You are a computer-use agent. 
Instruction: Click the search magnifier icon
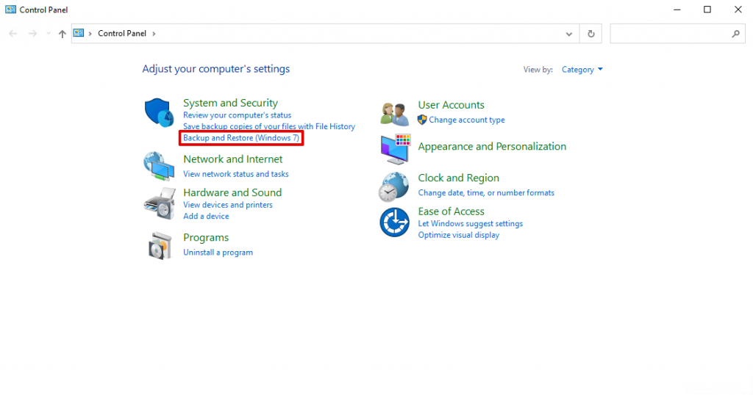[735, 34]
